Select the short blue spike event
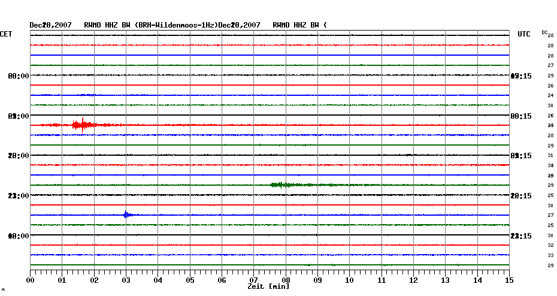 127,215
